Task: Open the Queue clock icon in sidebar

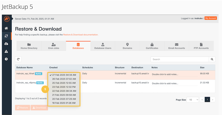Action: click(6, 59)
